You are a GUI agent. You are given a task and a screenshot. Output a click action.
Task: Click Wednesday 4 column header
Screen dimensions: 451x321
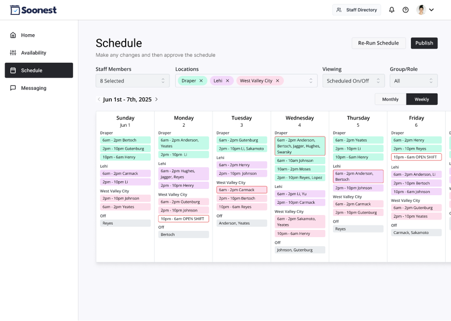[x=299, y=121]
